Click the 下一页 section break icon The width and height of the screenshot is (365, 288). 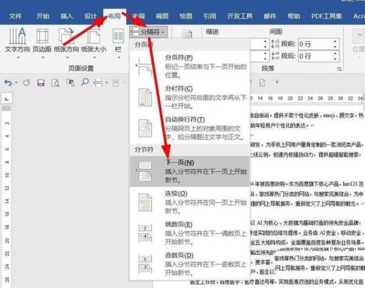(145, 171)
